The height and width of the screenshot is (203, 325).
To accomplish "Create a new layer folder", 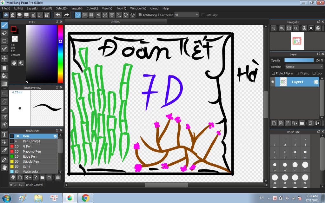I will (302, 123).
